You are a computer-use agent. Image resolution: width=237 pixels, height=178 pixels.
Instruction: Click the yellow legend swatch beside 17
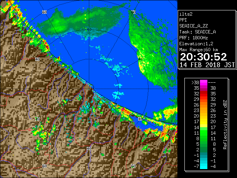tap(204, 122)
